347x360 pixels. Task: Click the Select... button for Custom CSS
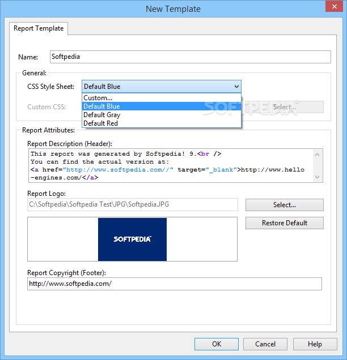(x=285, y=107)
